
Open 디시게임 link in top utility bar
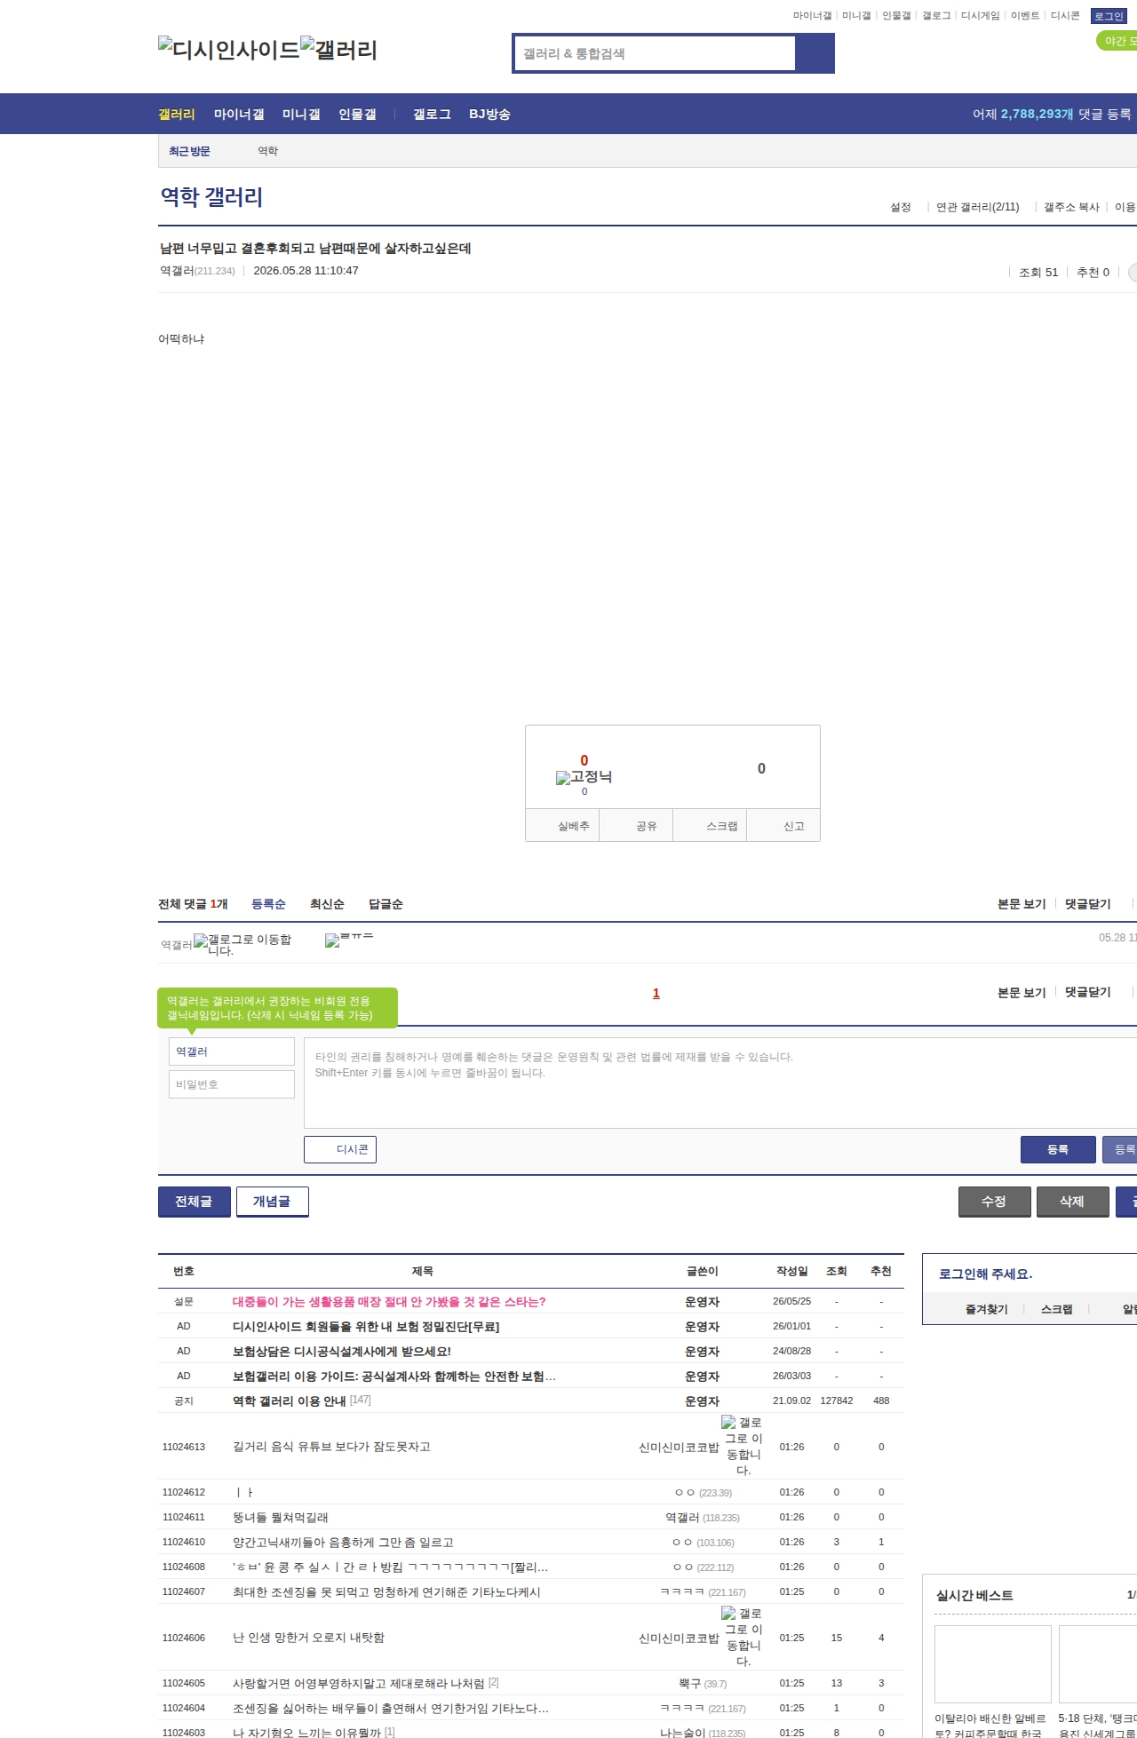point(981,16)
